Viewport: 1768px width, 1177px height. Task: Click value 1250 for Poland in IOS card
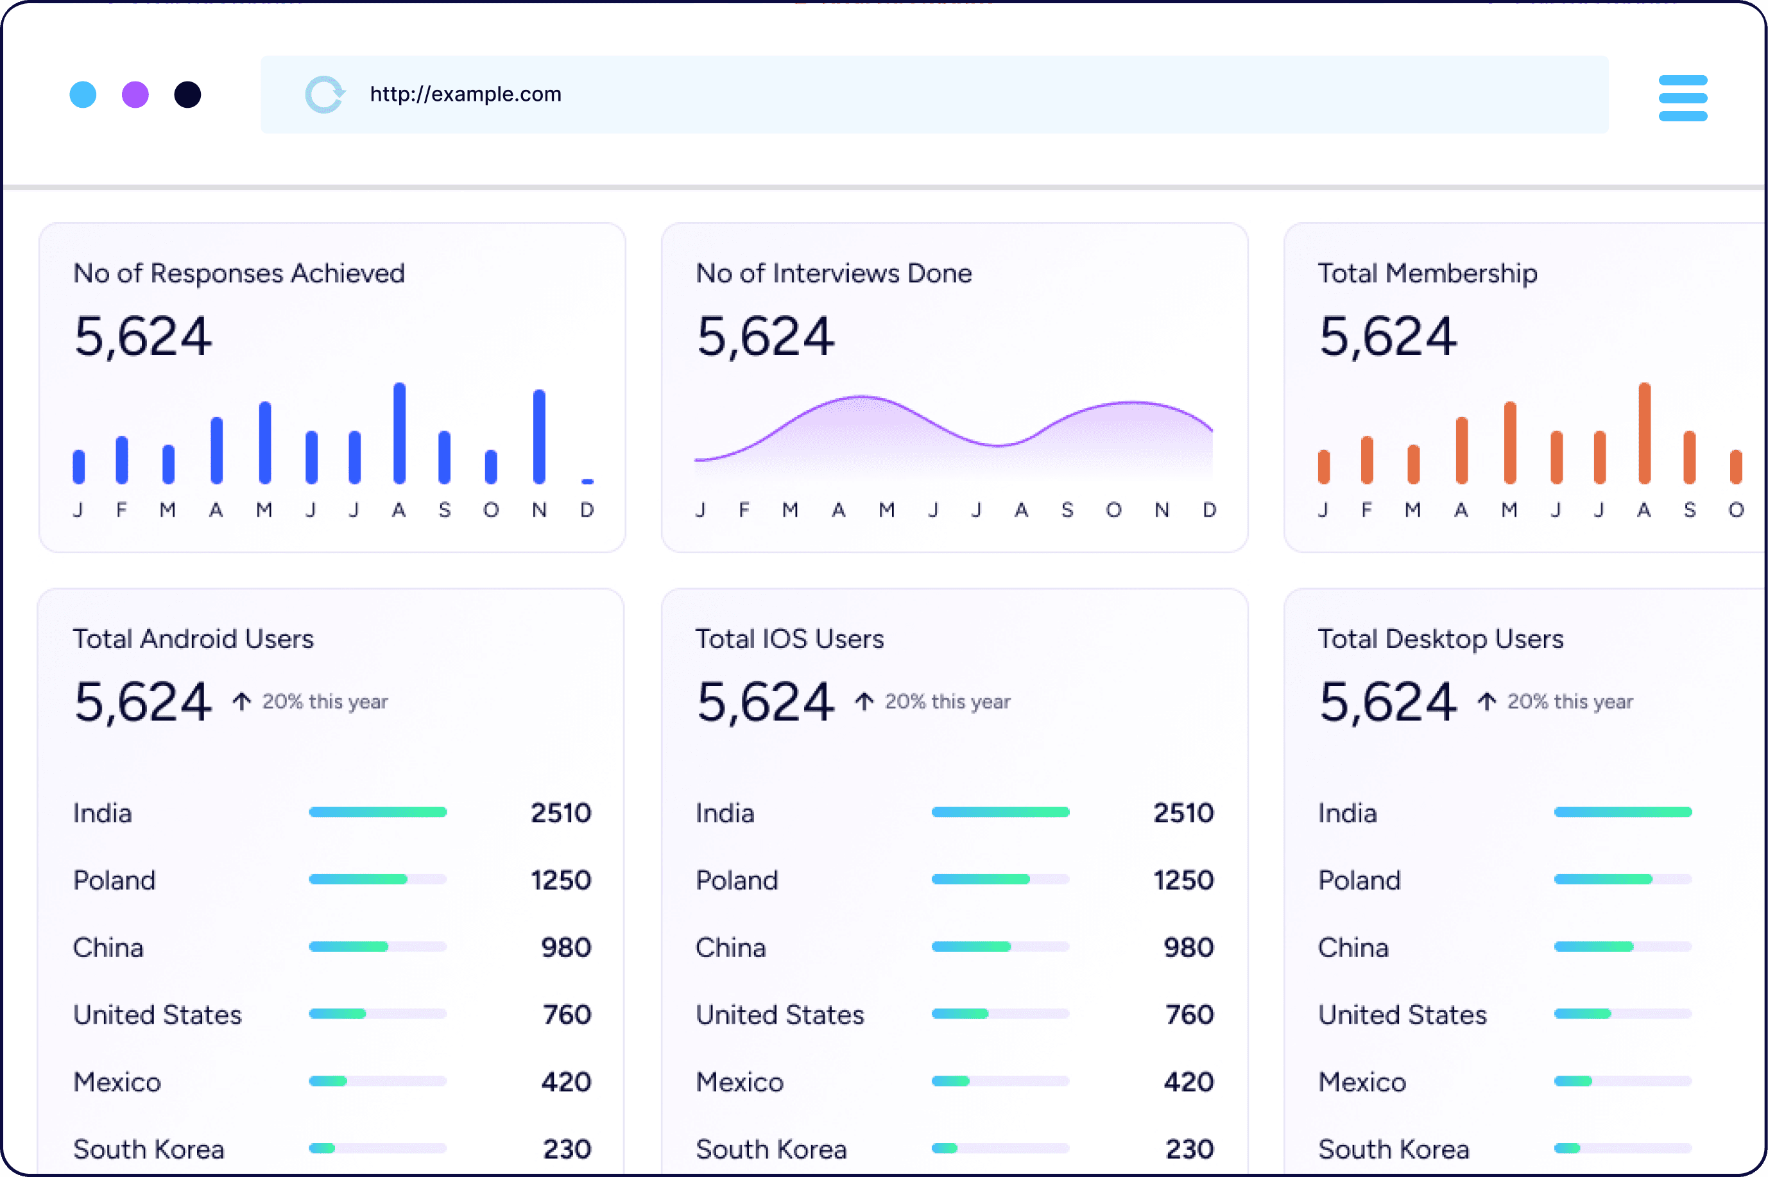pos(1184,880)
